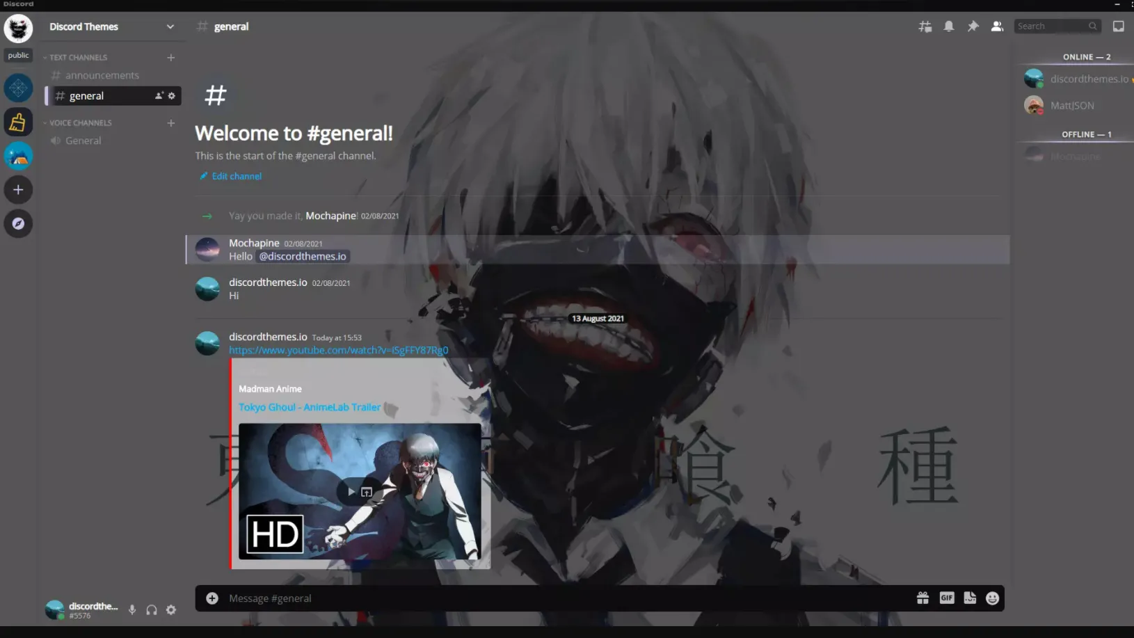Toggle microphone mute
The height and width of the screenshot is (638, 1134).
pyautogui.click(x=132, y=610)
